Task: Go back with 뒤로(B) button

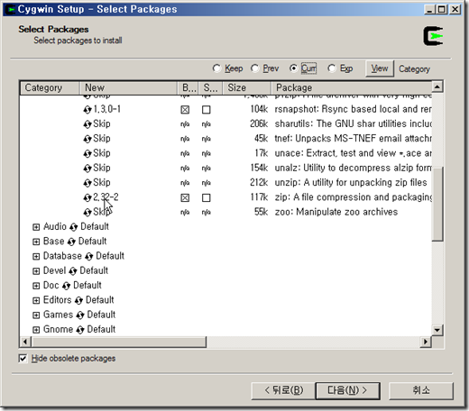Action: 283,390
